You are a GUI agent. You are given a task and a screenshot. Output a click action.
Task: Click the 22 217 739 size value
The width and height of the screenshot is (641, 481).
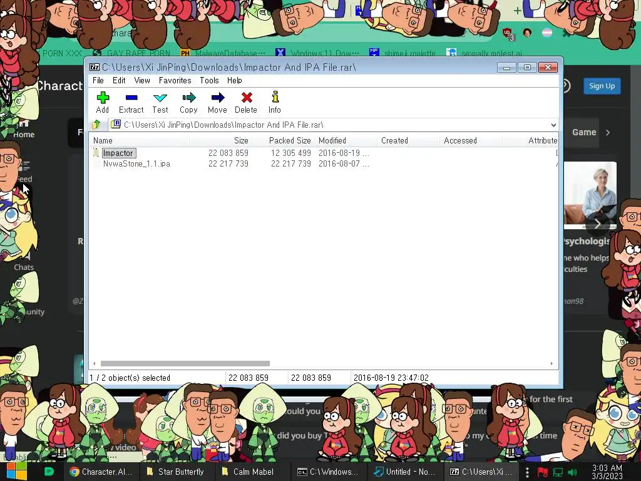pos(228,163)
